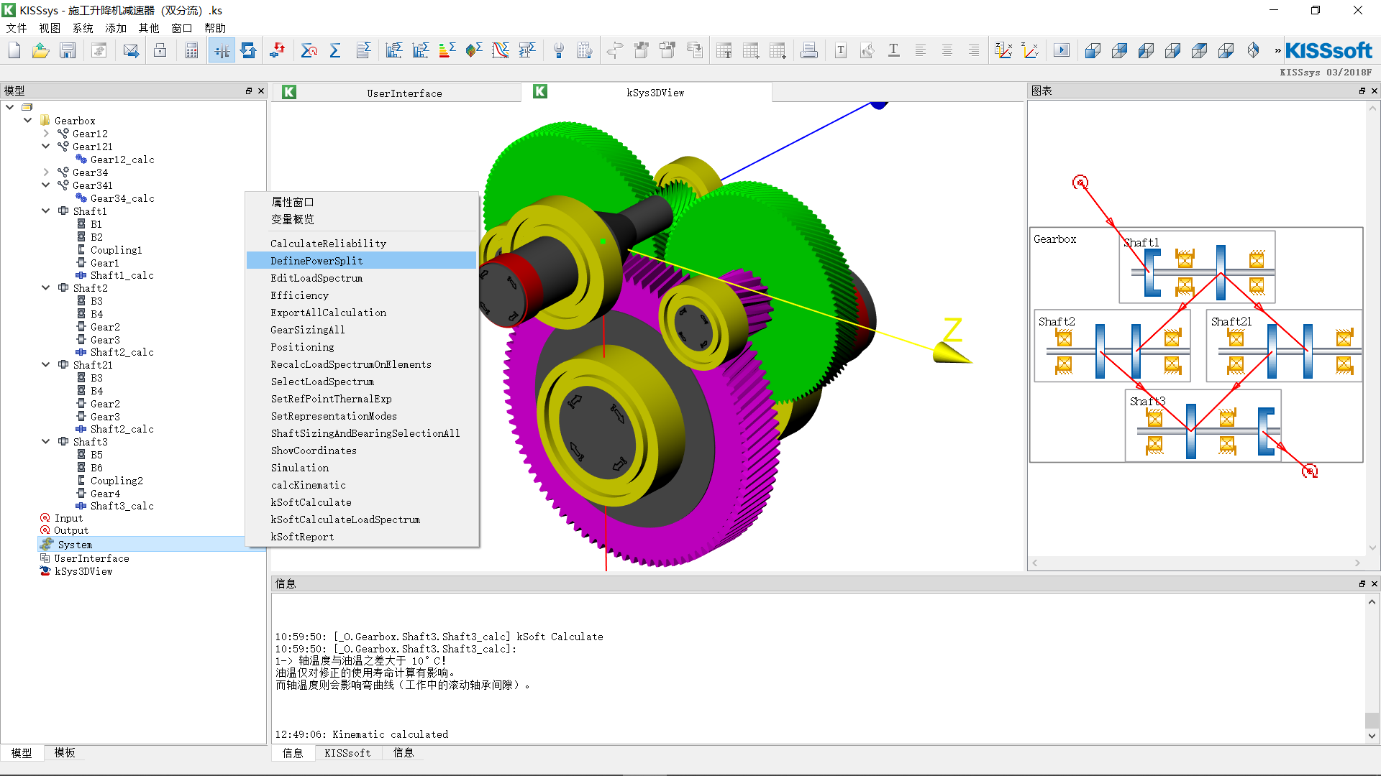Select the isometric view icon before the overflow arrows
This screenshot has width=1381, height=776.
1253,50
